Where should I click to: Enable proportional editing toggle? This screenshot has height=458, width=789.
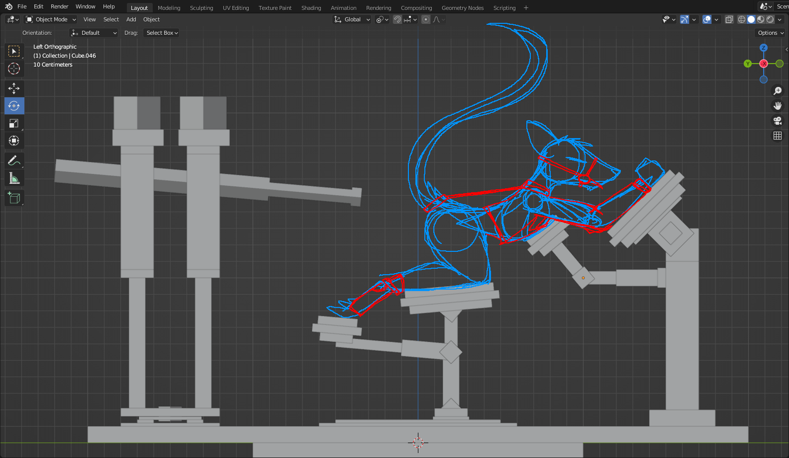[x=426, y=19]
